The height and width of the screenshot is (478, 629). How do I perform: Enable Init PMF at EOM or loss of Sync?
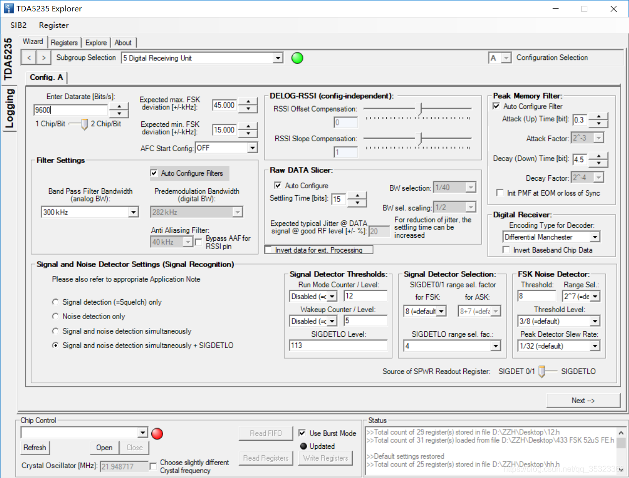500,193
